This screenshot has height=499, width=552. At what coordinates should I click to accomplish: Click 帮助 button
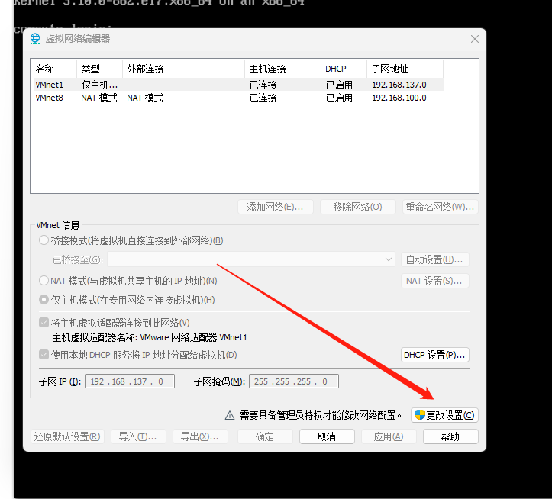pyautogui.click(x=450, y=436)
